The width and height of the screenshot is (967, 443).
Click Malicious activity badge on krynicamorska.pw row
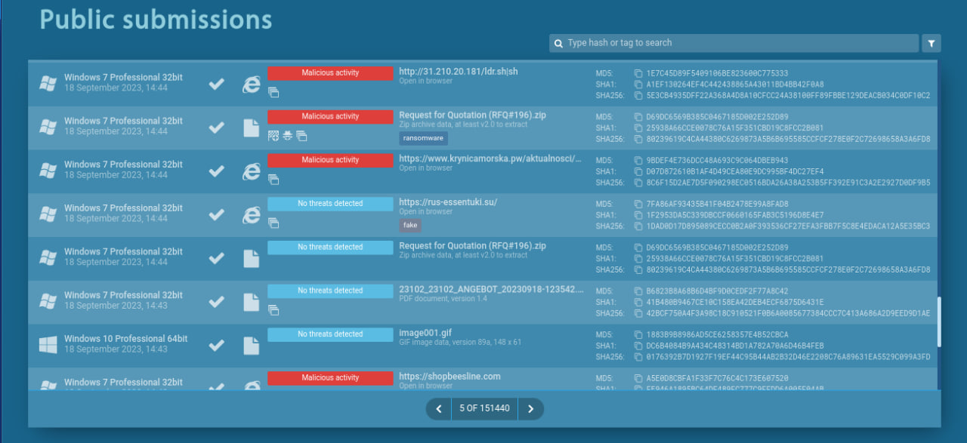(330, 160)
